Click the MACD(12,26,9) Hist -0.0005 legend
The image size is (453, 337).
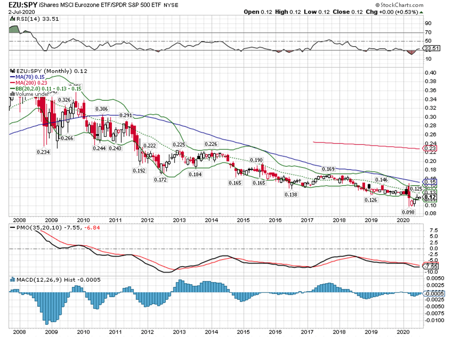(59, 279)
